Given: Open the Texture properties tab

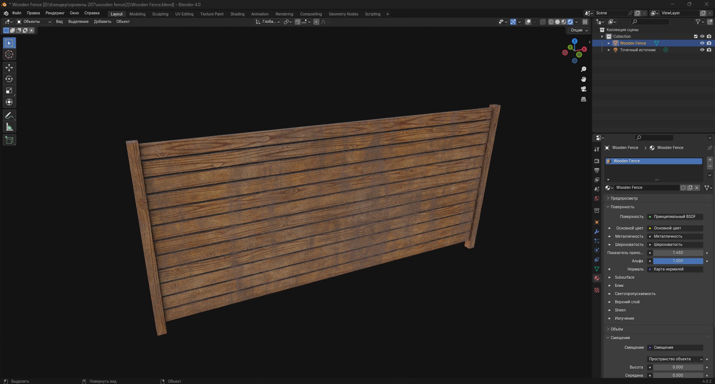Looking at the screenshot, I should 597,290.
